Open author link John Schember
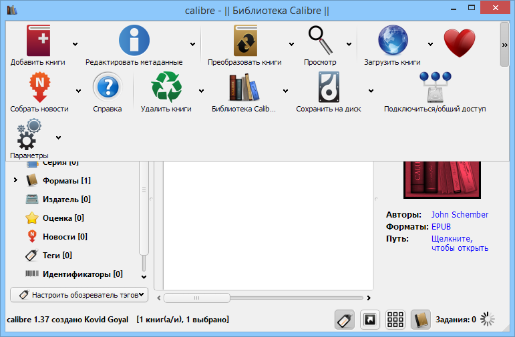 [460, 215]
